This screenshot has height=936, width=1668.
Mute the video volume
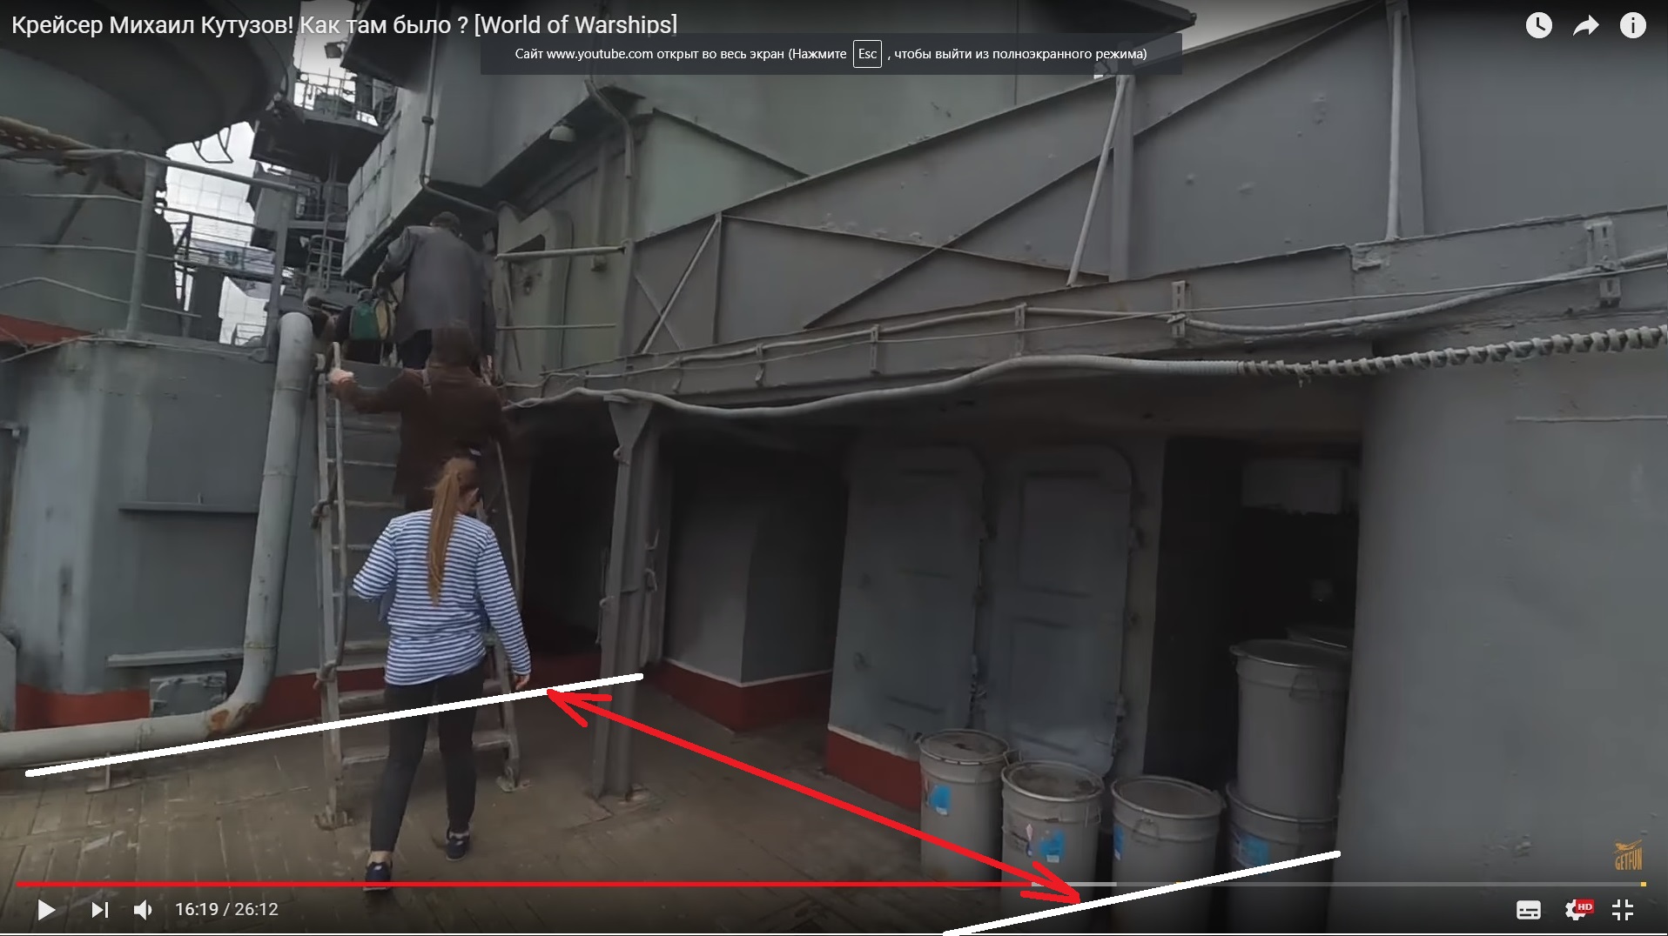[x=143, y=910]
